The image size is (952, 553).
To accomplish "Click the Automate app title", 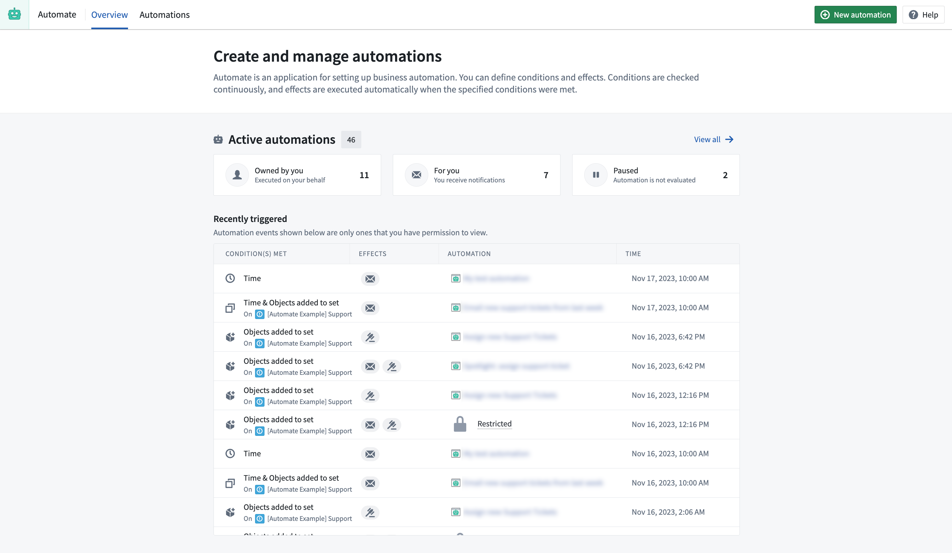I will [57, 14].
